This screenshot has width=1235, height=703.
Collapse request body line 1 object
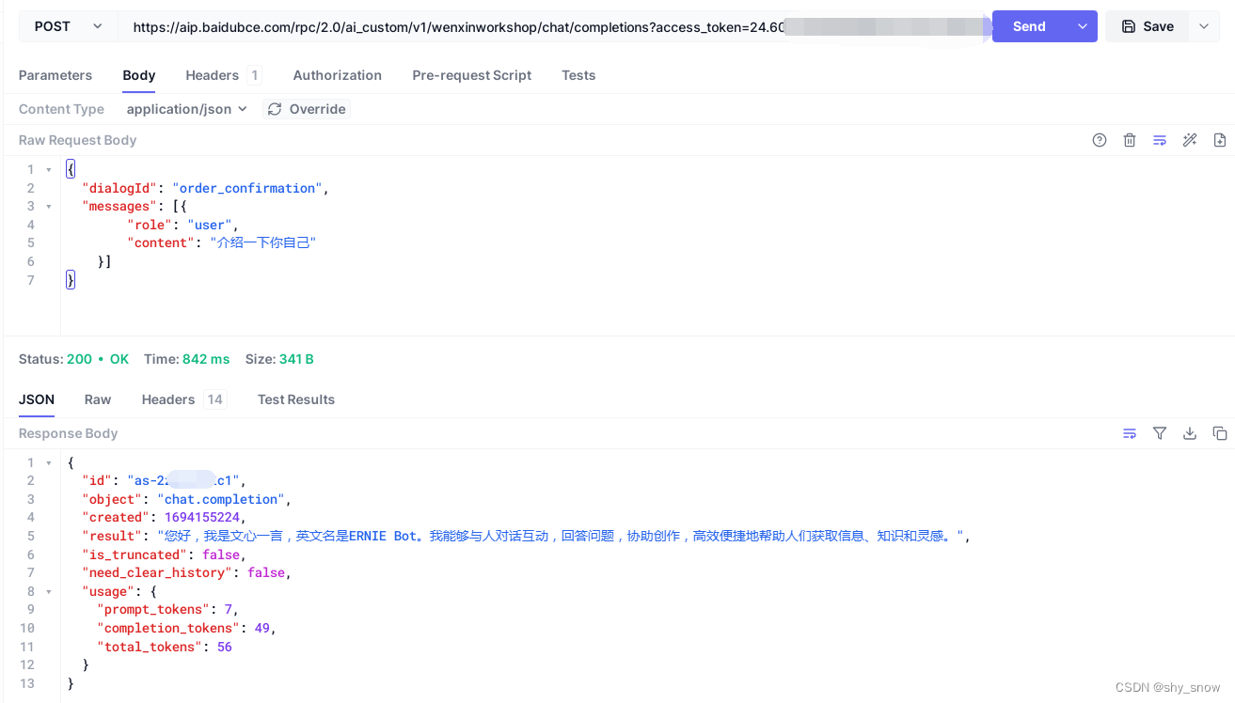(49, 170)
